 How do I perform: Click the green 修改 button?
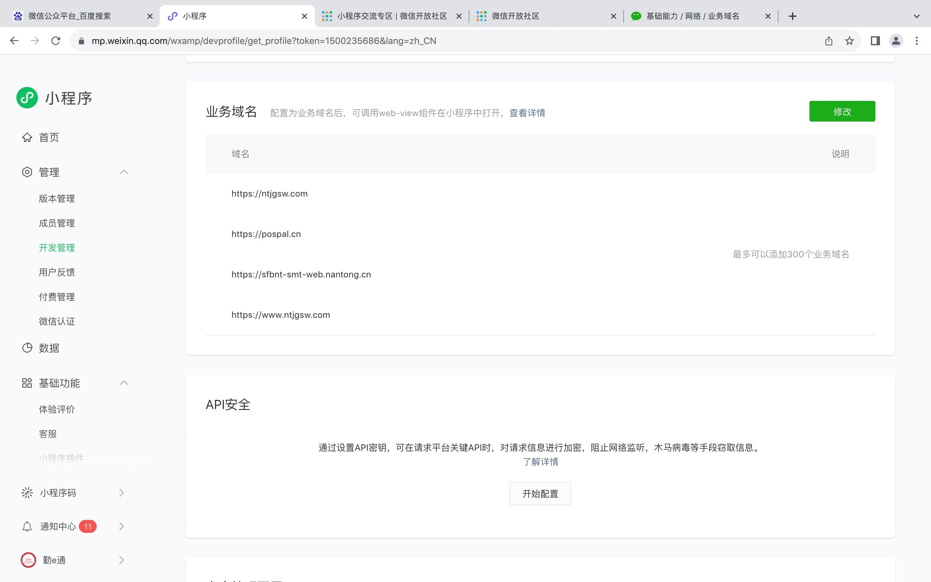pyautogui.click(x=842, y=112)
